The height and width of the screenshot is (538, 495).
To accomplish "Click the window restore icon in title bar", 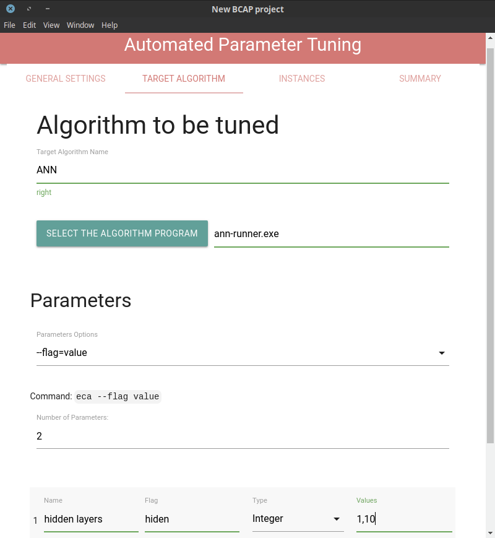I will 29,9.
